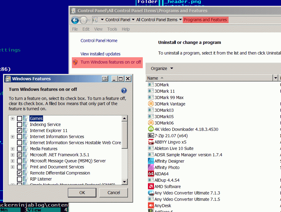Image resolution: width=281 pixels, height=212 pixels.
Task: Check Internet Information Services Hostable Web Core
Action: 19,143
